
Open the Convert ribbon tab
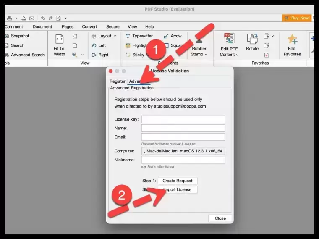[x=89, y=26]
